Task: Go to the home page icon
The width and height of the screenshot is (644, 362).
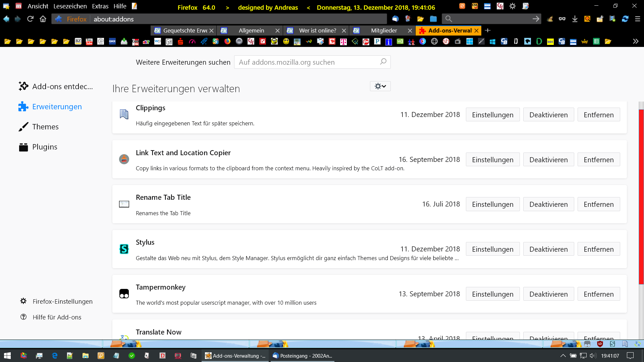Action: click(x=43, y=19)
